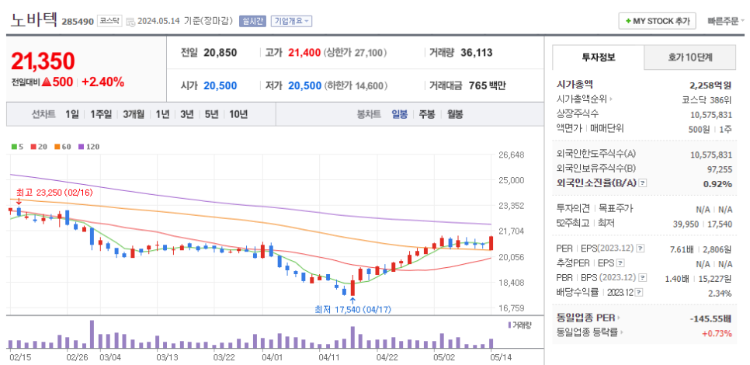Open help icon next to 외국인소진율(B/A)
This screenshot has height=365, width=750.
644,182
